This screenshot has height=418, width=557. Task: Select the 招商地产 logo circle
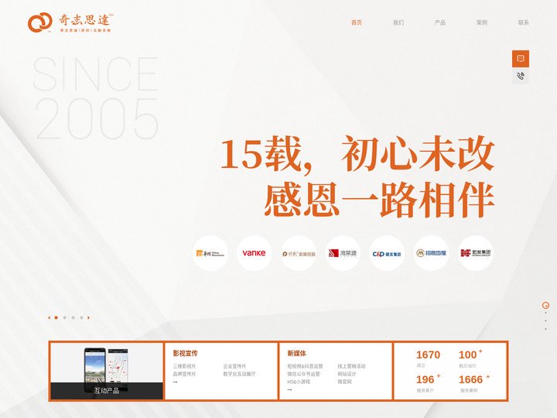(431, 253)
